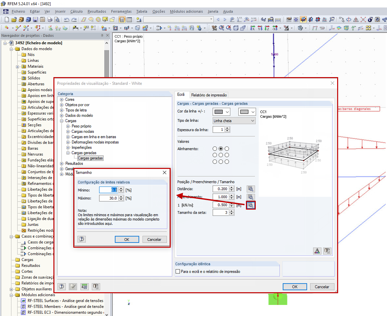This screenshot has width=387, height=316.
Task: Select middle-center alignment radio button
Action: pos(221,155)
